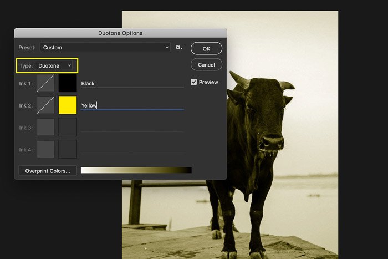Cancel the Duotone Options dialog

(x=206, y=65)
